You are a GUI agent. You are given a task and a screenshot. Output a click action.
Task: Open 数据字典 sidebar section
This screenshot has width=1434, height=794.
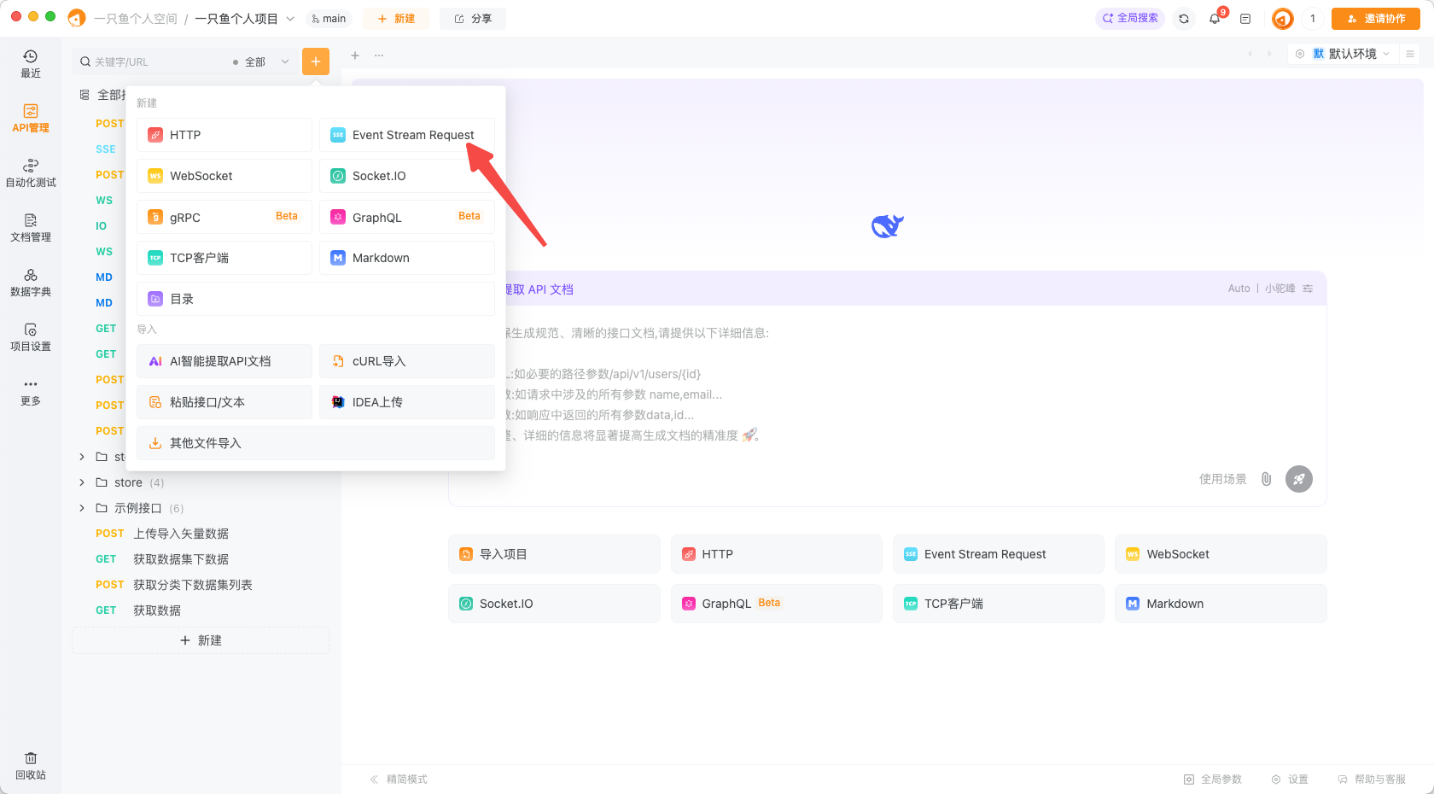pyautogui.click(x=31, y=283)
